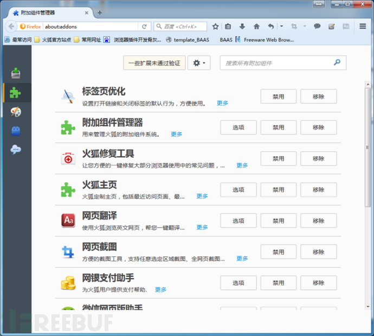
Task: Go to the home page icon
Action: [256, 26]
